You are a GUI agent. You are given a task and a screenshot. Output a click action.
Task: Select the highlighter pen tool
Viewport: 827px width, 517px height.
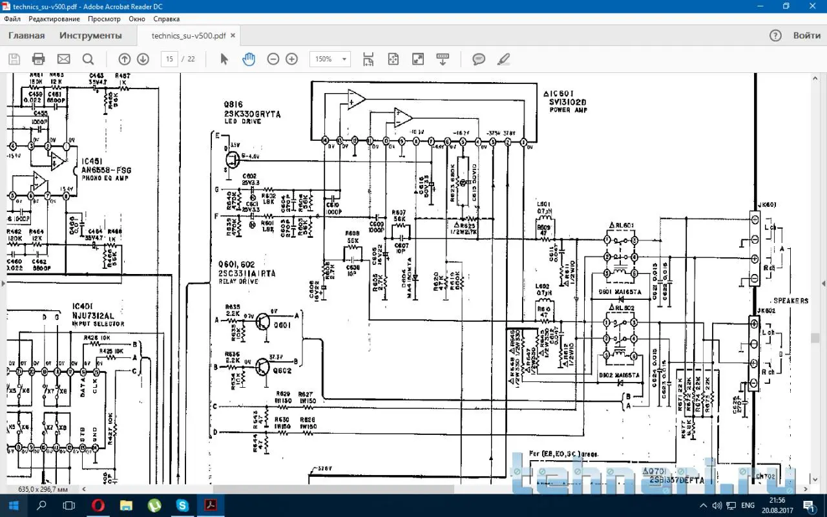(504, 59)
